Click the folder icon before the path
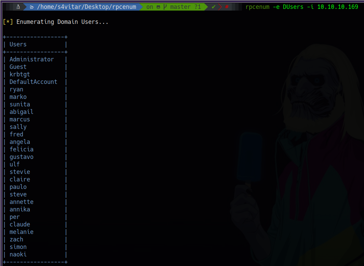Screen dimensions: 364x266 pyautogui.click(x=32, y=7)
